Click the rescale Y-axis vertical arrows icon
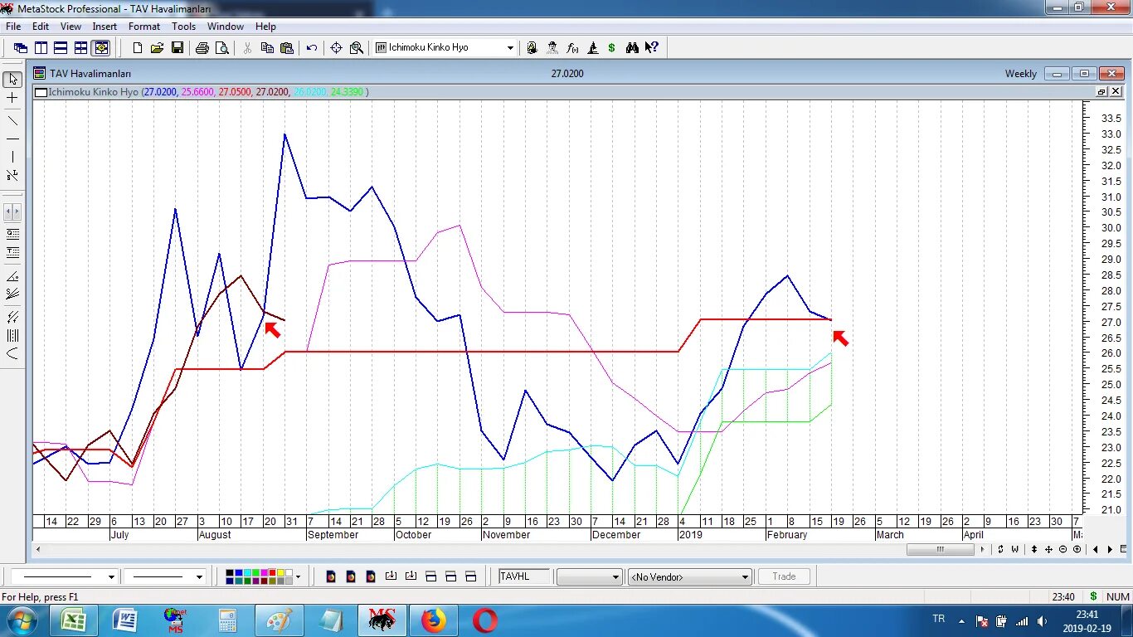 1035,549
